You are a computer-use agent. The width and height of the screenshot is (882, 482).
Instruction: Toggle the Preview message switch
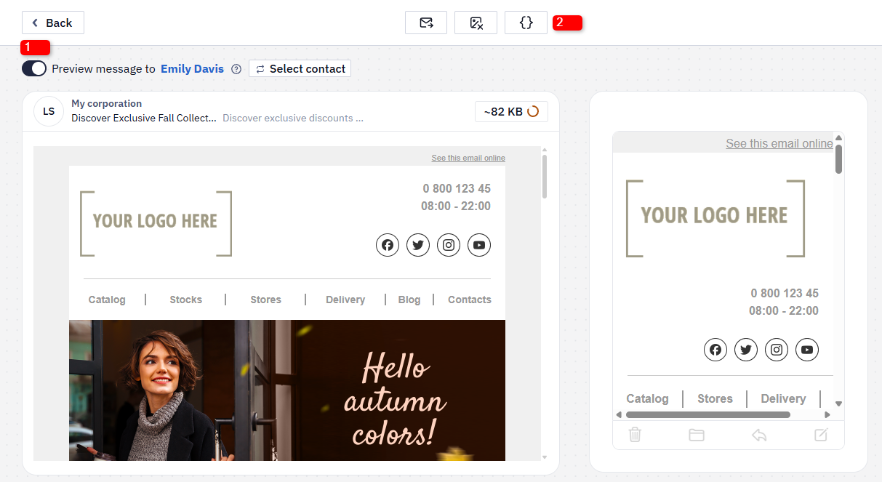(34, 68)
